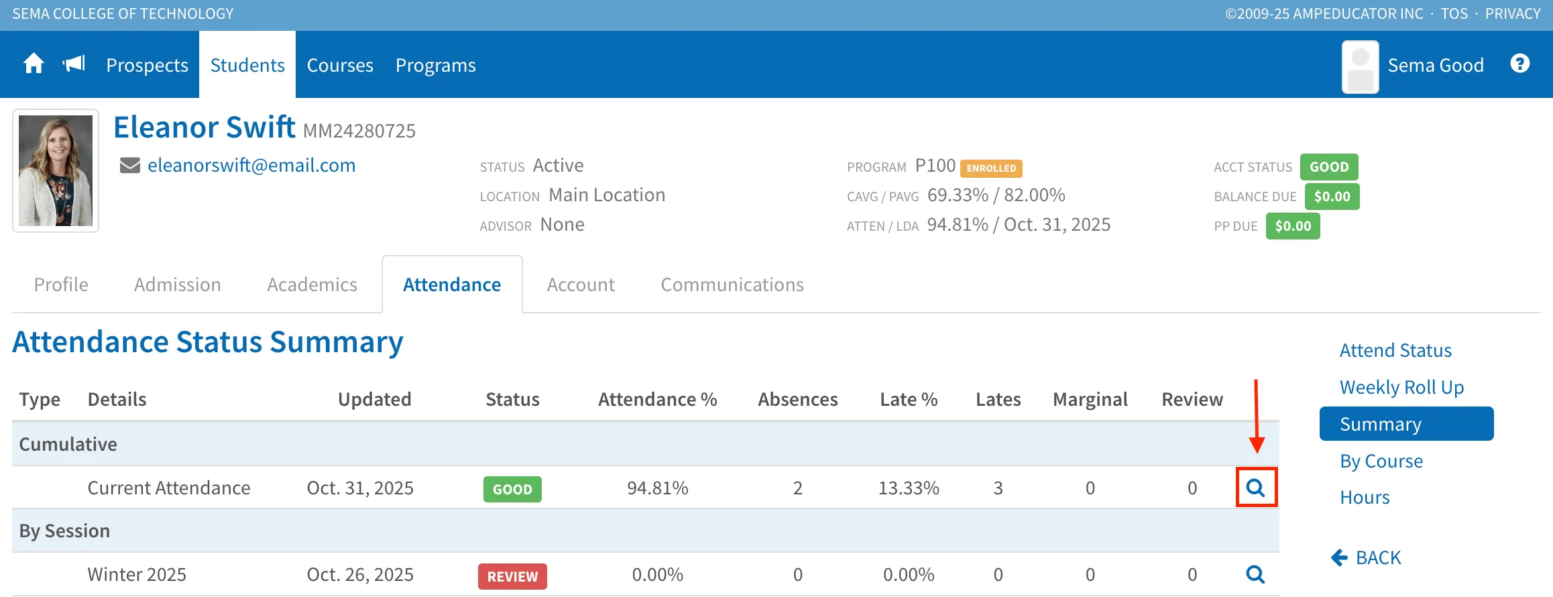The height and width of the screenshot is (597, 1553).
Task: Switch to the Communications tab
Action: click(x=732, y=284)
